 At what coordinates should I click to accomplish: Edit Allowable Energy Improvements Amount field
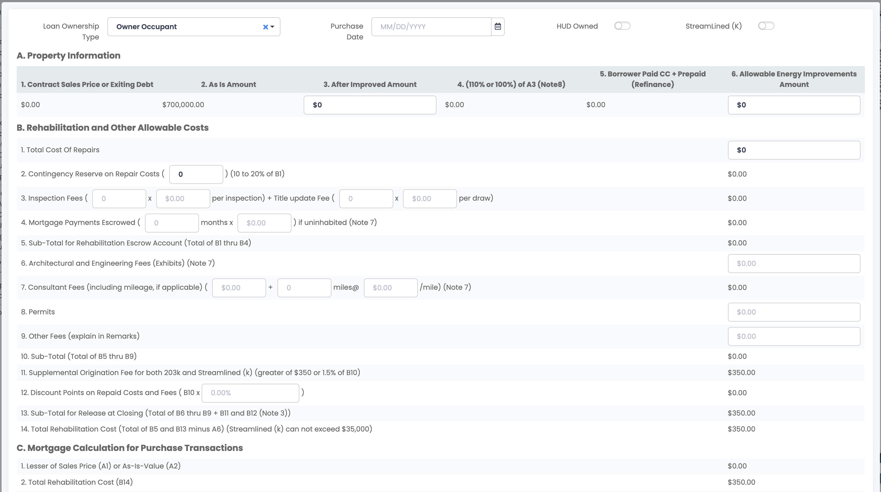tap(794, 105)
